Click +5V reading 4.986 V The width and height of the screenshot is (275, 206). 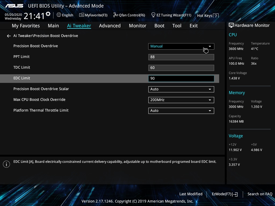click(256, 150)
